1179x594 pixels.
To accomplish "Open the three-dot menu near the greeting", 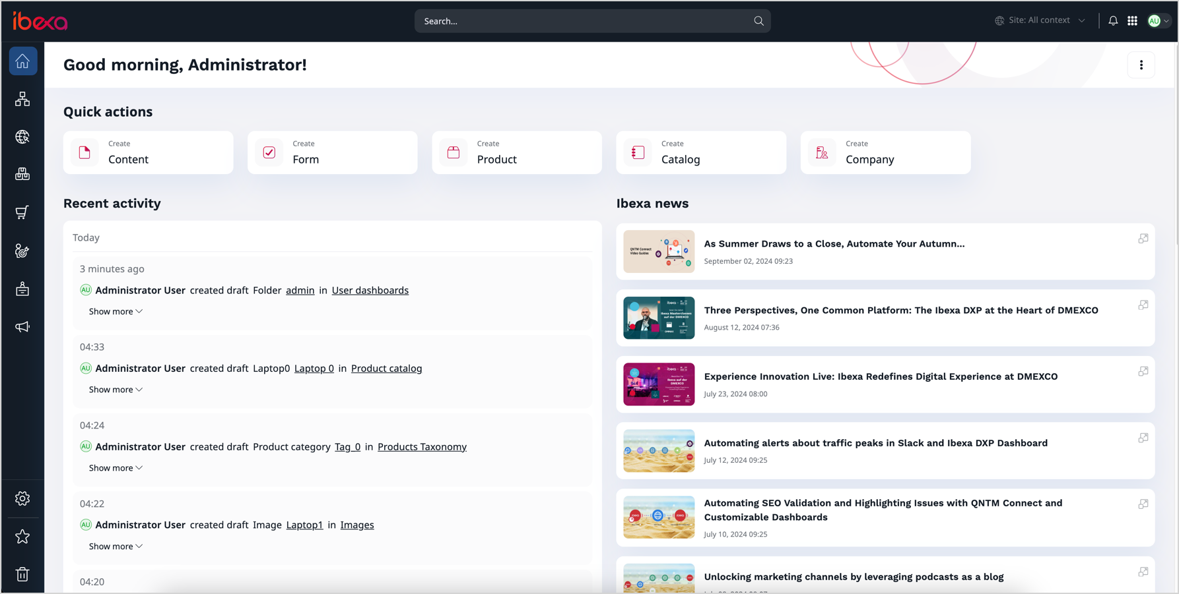I will (1141, 65).
